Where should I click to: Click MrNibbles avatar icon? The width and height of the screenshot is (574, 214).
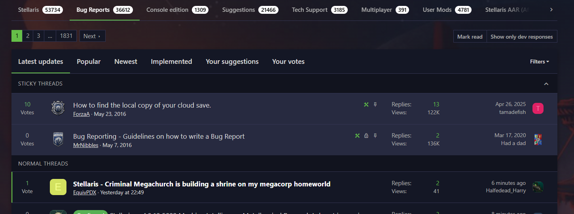pyautogui.click(x=58, y=139)
